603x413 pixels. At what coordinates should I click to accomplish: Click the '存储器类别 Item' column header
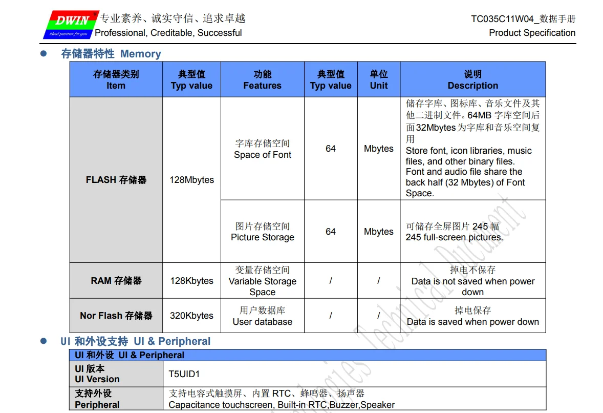point(116,79)
